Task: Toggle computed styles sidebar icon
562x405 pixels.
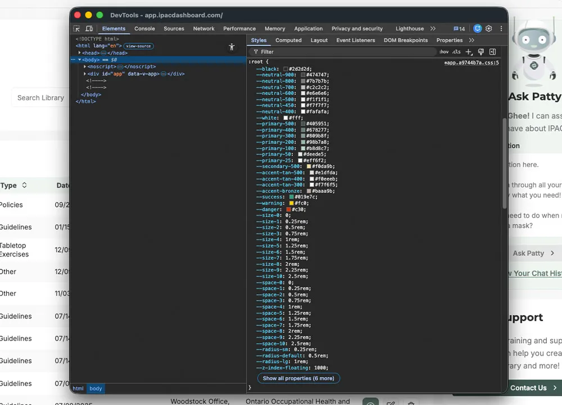Action: point(492,52)
